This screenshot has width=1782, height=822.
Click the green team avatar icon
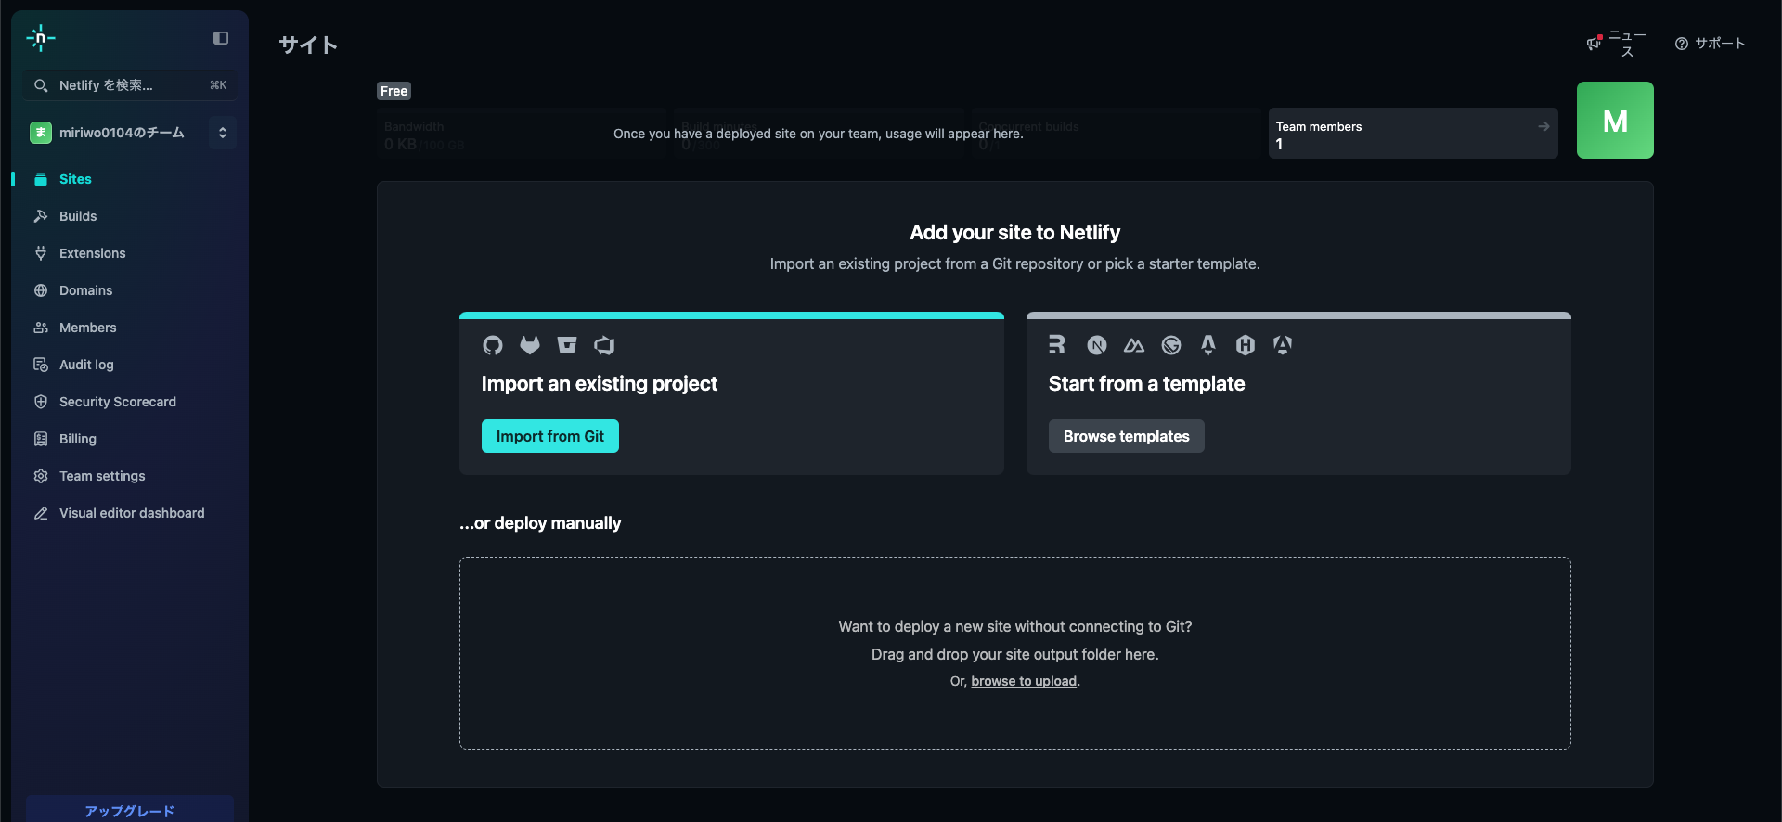[41, 133]
